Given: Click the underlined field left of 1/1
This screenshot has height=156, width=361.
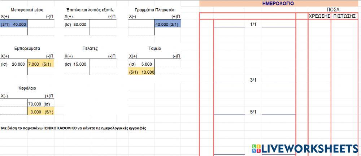Looking at the screenshot, I should [229, 24].
